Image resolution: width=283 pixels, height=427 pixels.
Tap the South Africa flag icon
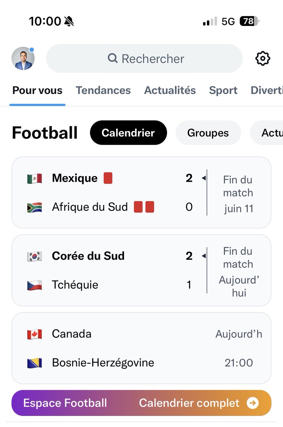tap(34, 207)
